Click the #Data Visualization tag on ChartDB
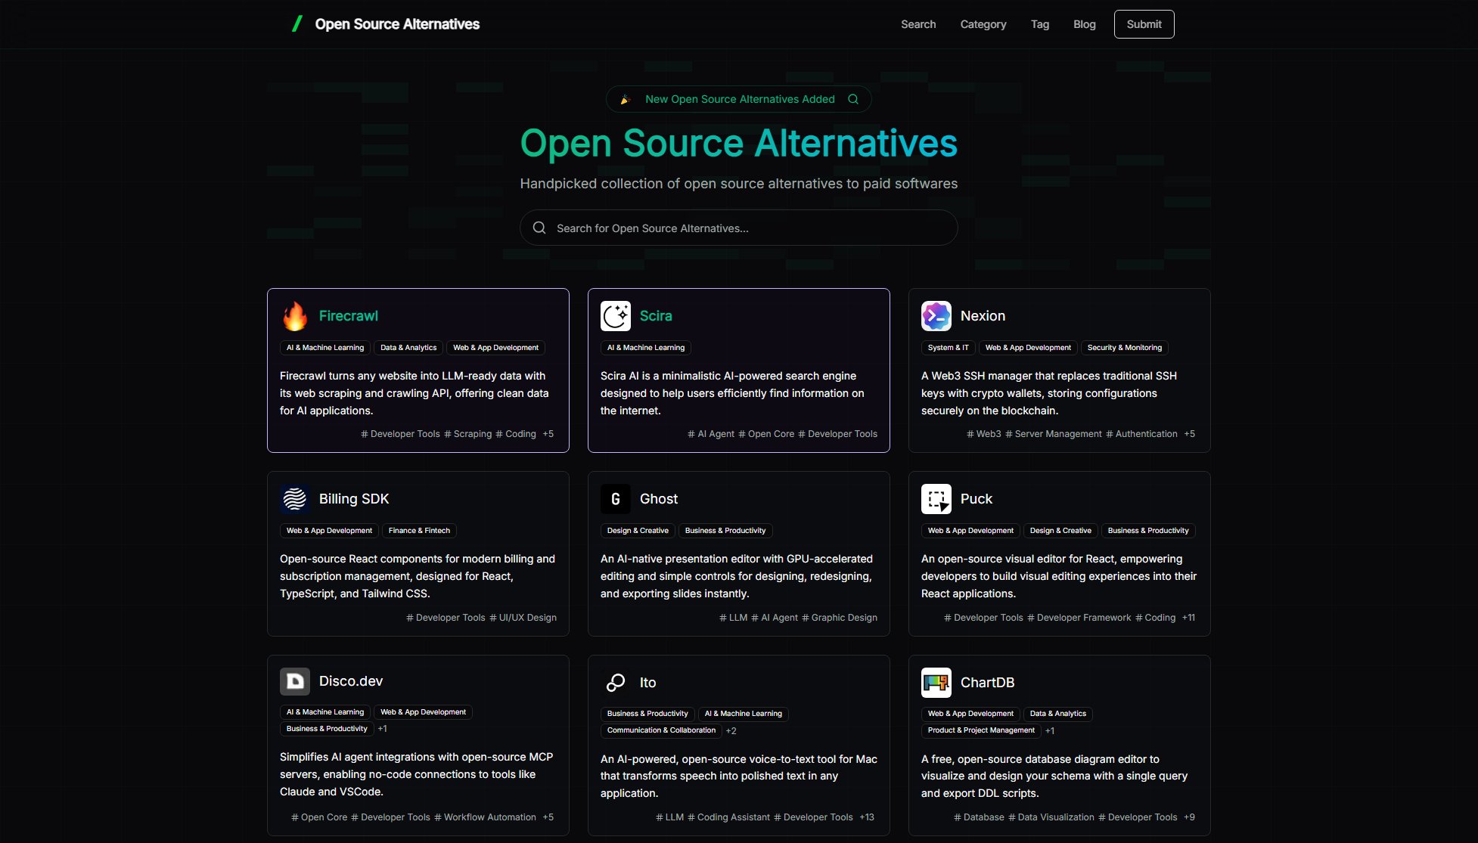Viewport: 1478px width, 843px height. coord(1051,817)
